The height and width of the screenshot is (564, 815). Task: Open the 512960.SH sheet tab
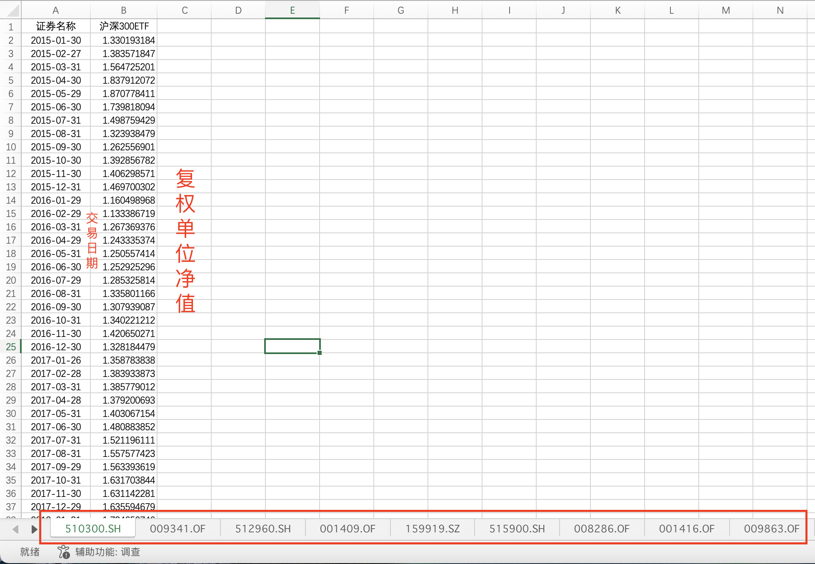point(263,529)
